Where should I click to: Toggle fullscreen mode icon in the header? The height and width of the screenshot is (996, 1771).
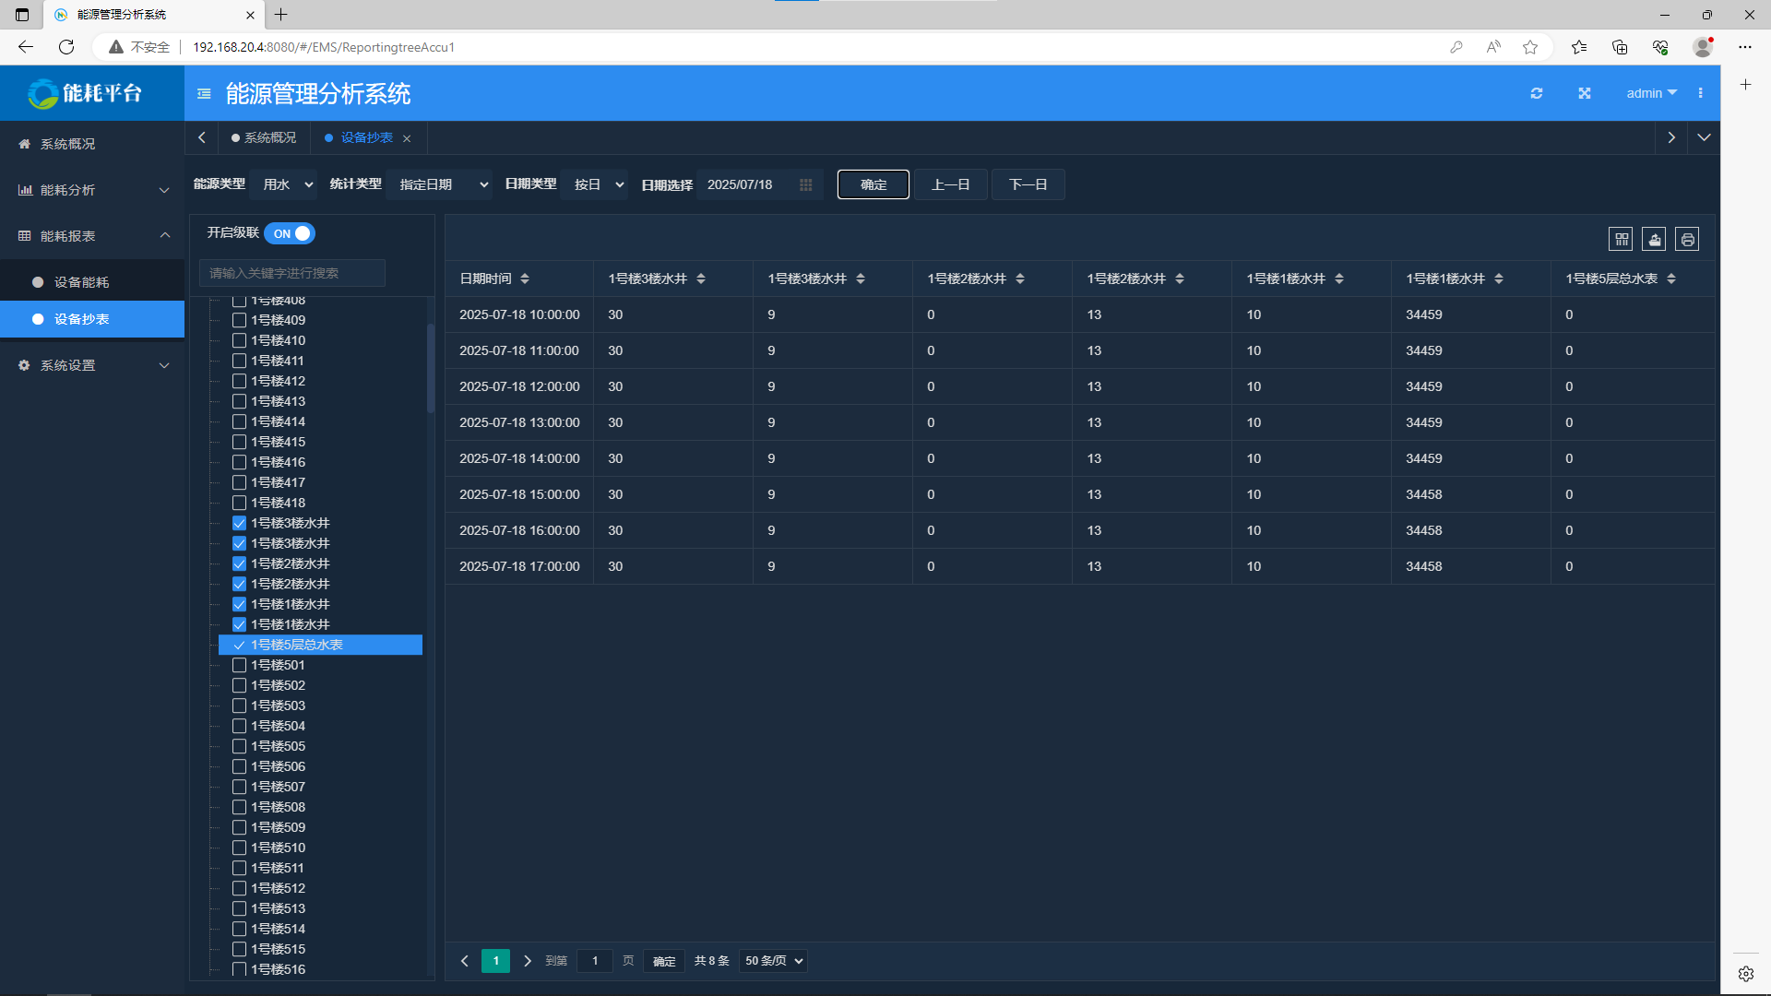[1584, 93]
